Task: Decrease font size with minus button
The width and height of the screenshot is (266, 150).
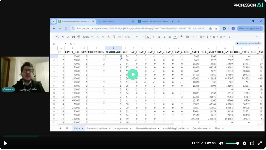Action: pyautogui.click(x=143, y=37)
